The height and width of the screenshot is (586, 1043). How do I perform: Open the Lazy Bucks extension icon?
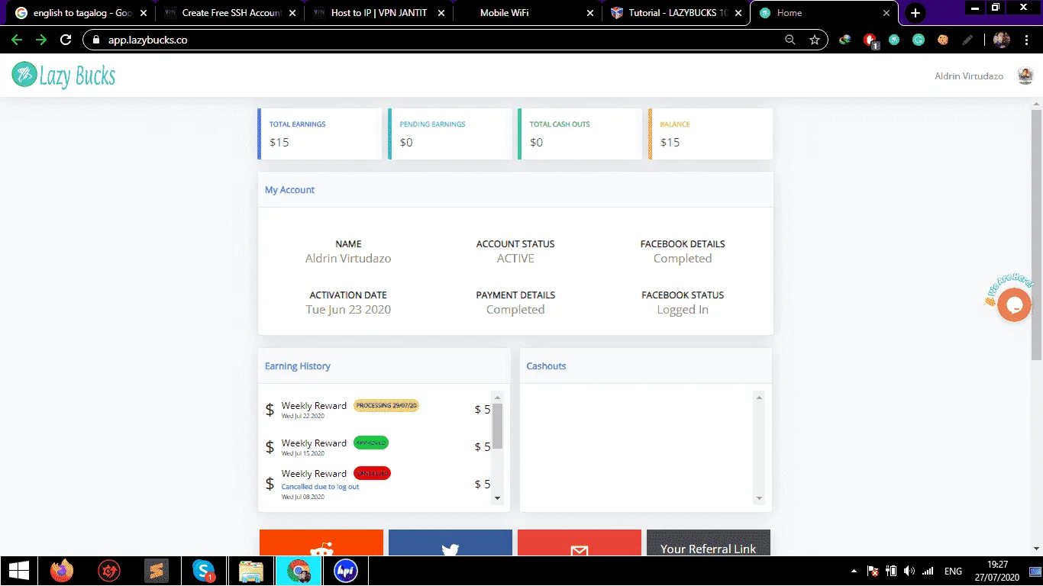tap(894, 40)
